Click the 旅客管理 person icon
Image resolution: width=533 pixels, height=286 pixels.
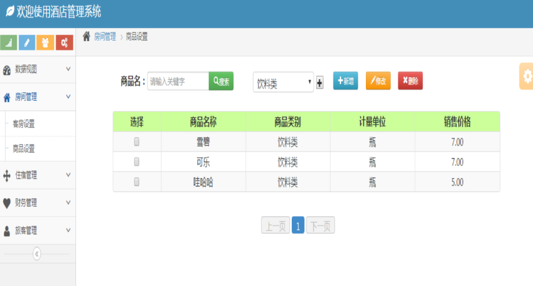(7, 231)
